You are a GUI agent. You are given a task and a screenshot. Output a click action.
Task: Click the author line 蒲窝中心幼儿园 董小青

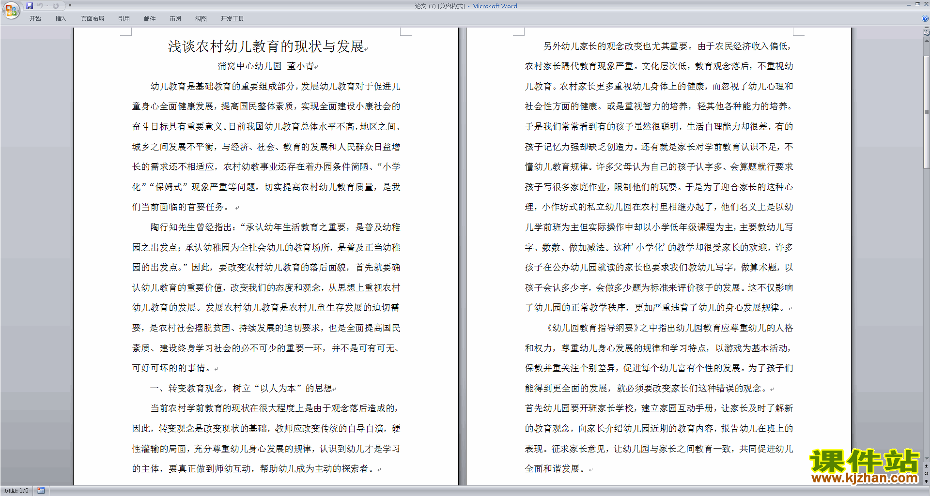point(265,66)
